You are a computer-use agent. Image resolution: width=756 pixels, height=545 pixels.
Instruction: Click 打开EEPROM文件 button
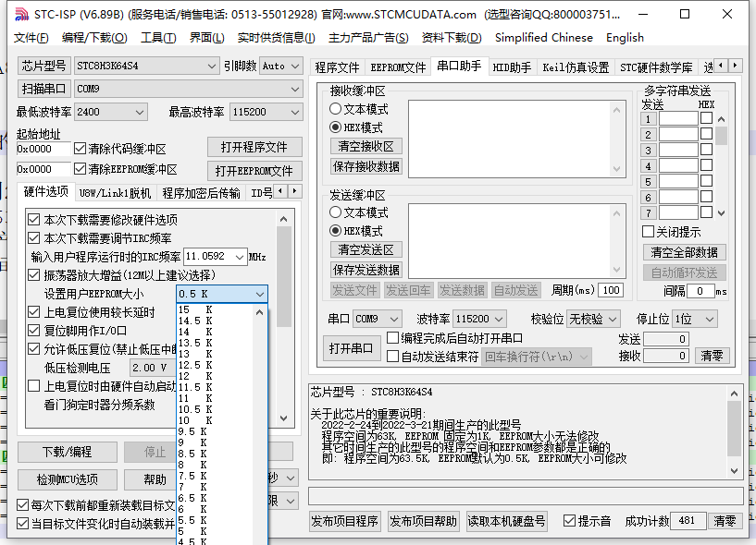click(254, 171)
